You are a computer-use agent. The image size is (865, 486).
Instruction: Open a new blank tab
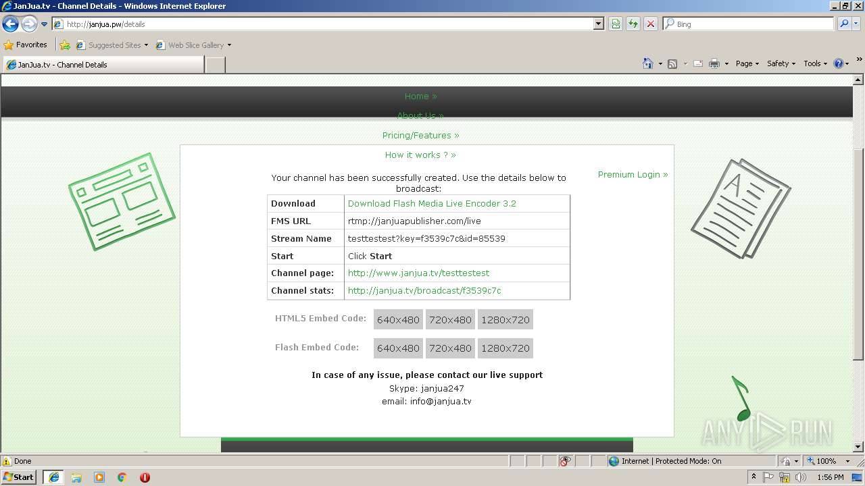pos(215,65)
